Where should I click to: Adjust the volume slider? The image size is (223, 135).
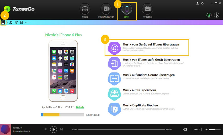pos(215,129)
